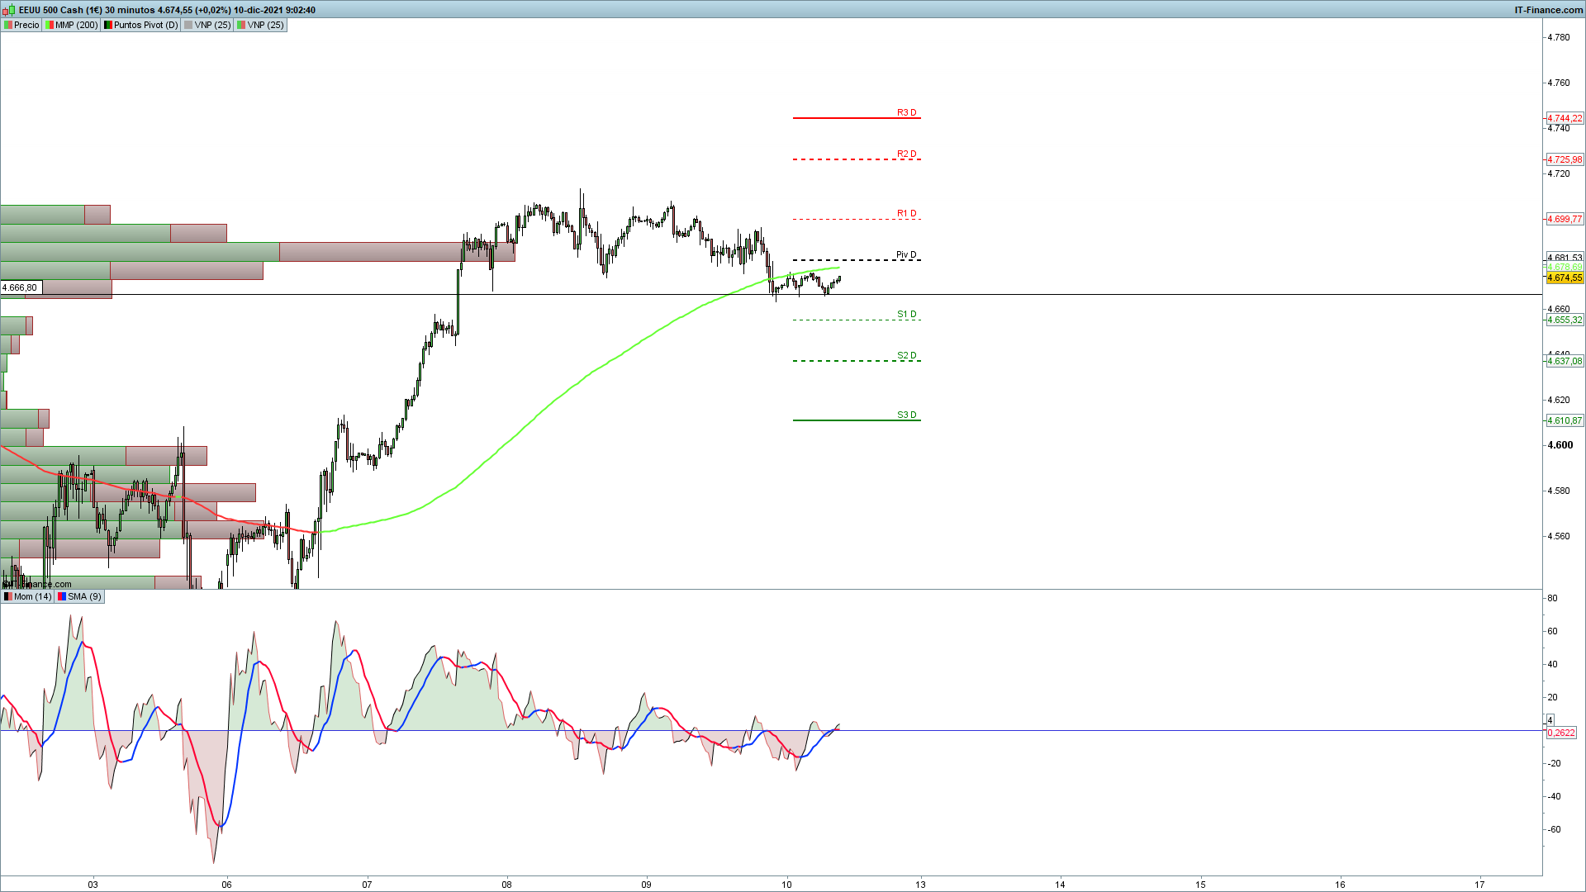Click the R3 D pivot label
This screenshot has height=892, width=1586.
click(907, 112)
